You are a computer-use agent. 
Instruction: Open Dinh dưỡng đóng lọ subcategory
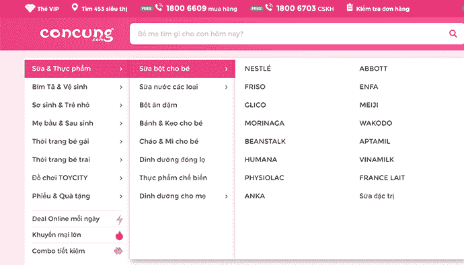coord(172,160)
